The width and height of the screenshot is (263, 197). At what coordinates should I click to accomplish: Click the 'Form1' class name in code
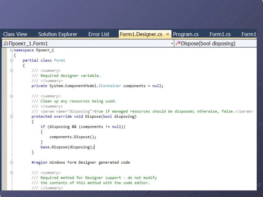pyautogui.click(x=59, y=60)
